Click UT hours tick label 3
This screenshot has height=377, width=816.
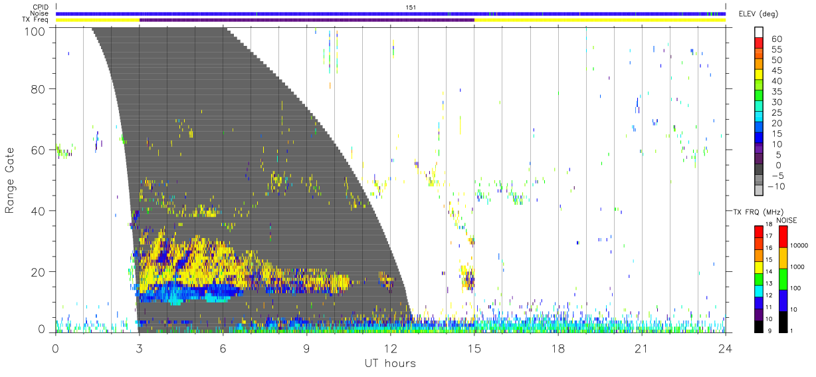point(140,347)
